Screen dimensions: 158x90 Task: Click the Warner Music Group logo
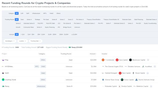click(x=103, y=80)
